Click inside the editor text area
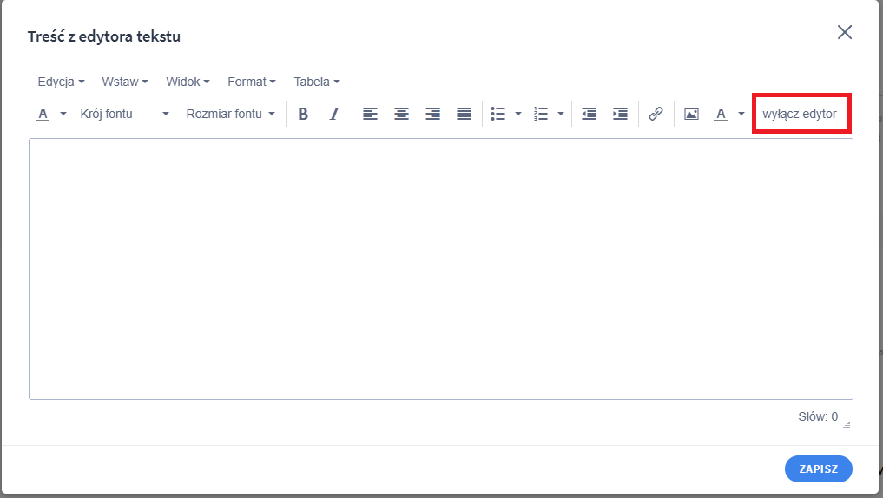 pyautogui.click(x=441, y=269)
